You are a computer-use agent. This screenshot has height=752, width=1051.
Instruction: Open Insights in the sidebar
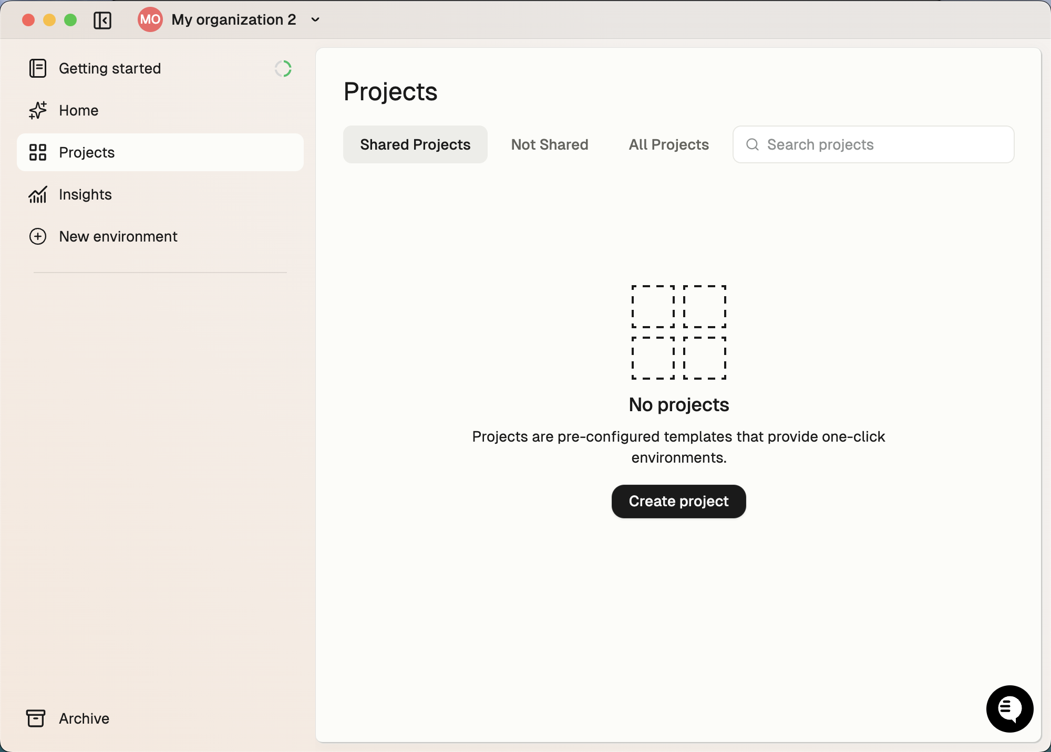160,194
